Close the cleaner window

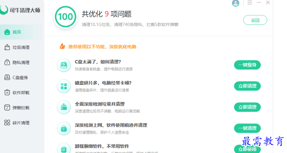[x=268, y=3]
